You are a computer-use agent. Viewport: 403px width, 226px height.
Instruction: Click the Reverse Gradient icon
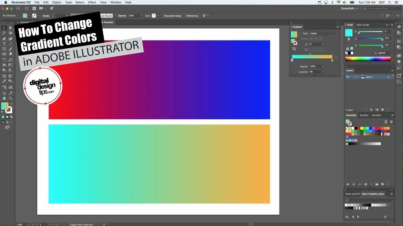pos(294,49)
